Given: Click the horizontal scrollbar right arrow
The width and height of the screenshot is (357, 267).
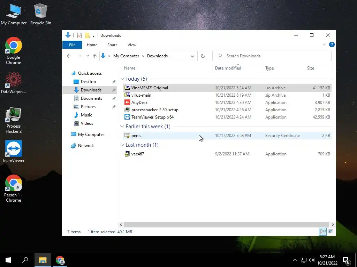Looking at the screenshot, I should click(x=333, y=225).
